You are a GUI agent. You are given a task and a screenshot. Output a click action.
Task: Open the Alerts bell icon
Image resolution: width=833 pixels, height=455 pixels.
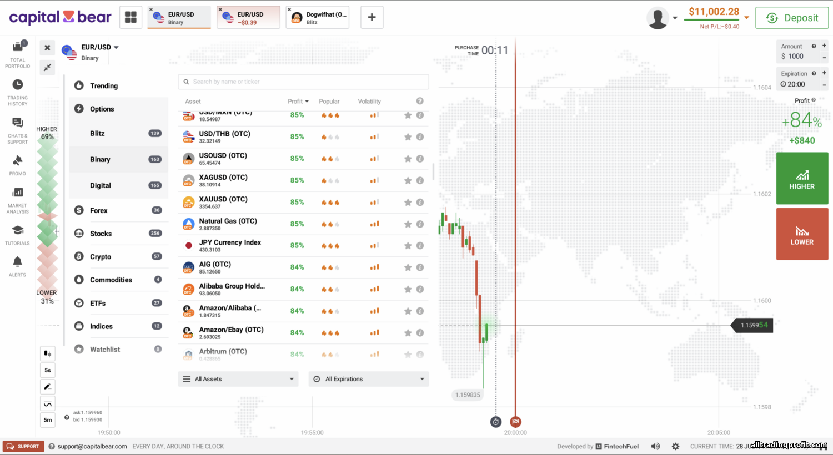18,266
